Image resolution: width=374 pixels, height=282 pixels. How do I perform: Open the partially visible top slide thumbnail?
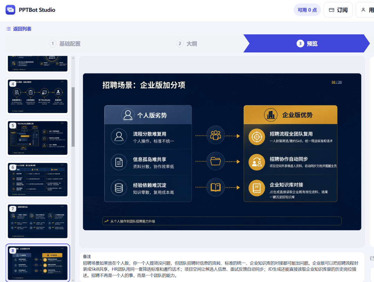[x=38, y=64]
